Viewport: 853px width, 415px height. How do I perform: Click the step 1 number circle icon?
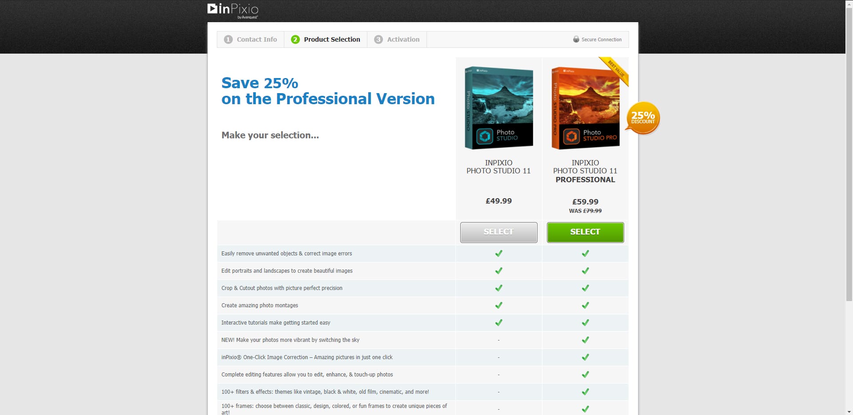pos(228,39)
